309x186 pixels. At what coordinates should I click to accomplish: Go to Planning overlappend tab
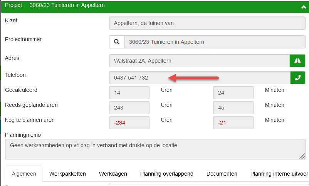[166, 174]
